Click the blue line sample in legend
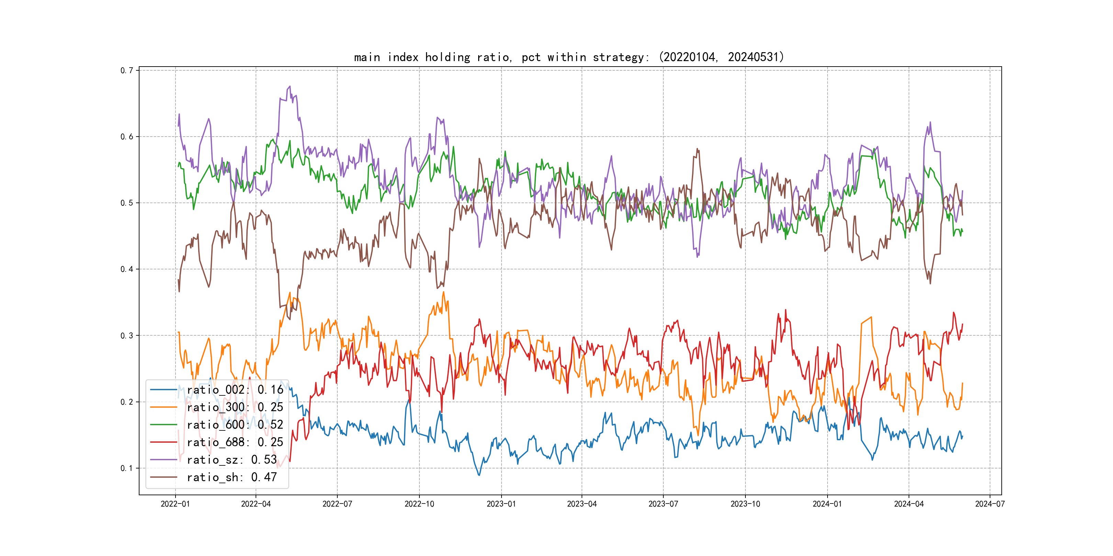The height and width of the screenshot is (556, 1113). tap(164, 390)
